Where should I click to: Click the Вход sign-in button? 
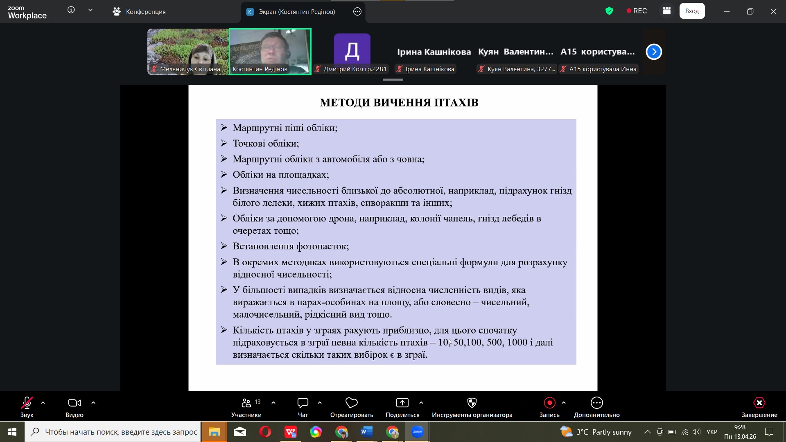coord(692,11)
